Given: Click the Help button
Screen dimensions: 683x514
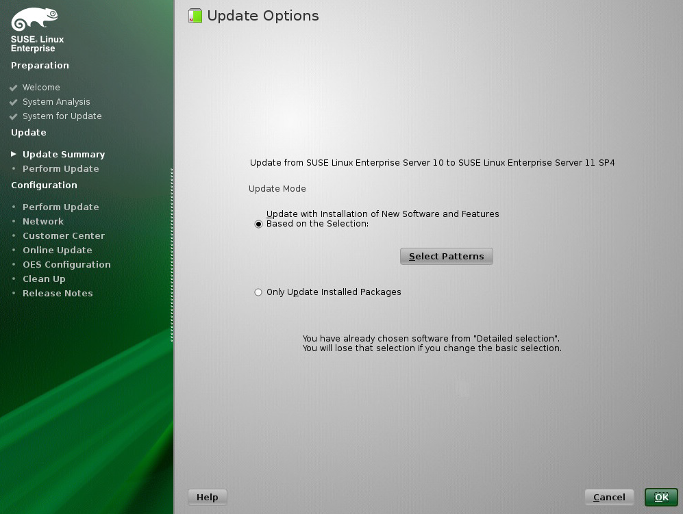Looking at the screenshot, I should 208,497.
